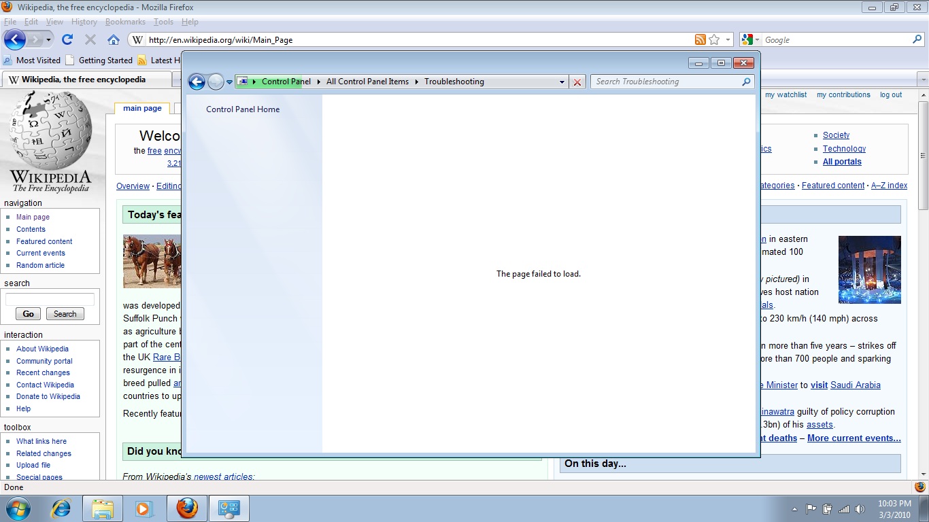This screenshot has height=522, width=929.
Task: Click Control Panel address bar folder icon
Action: [x=243, y=82]
